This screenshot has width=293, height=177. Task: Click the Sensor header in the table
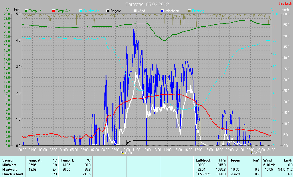8,160
